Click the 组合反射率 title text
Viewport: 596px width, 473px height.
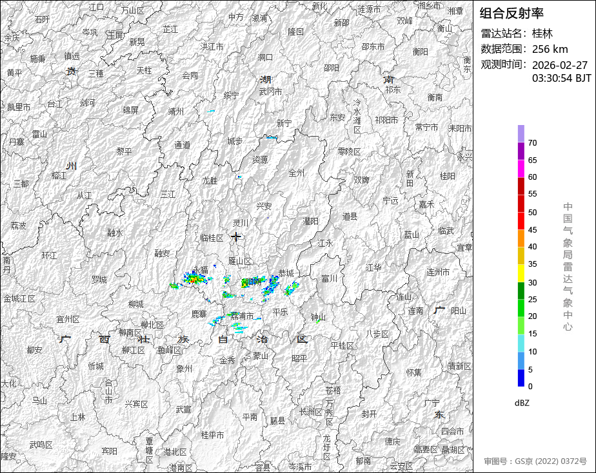pos(512,14)
